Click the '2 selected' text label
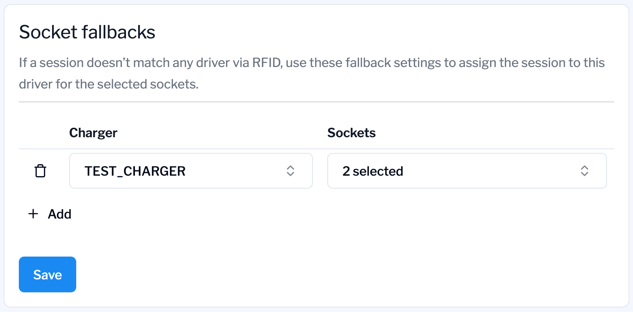This screenshot has height=312, width=633. click(373, 171)
